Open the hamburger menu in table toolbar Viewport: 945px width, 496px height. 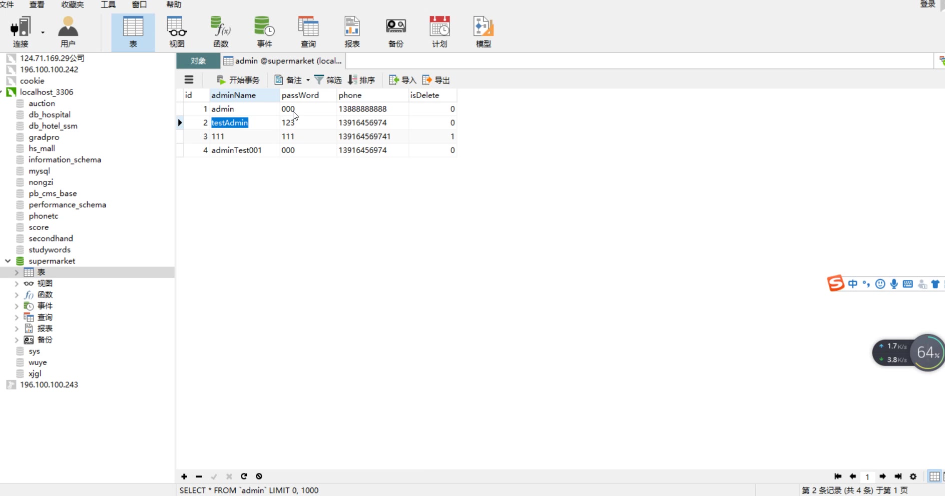pyautogui.click(x=189, y=79)
